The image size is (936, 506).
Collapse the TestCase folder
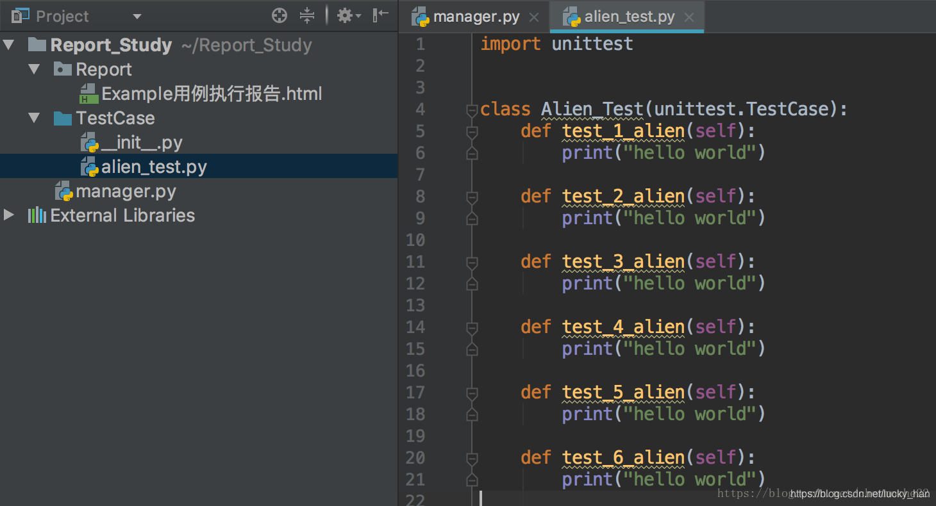[33, 118]
